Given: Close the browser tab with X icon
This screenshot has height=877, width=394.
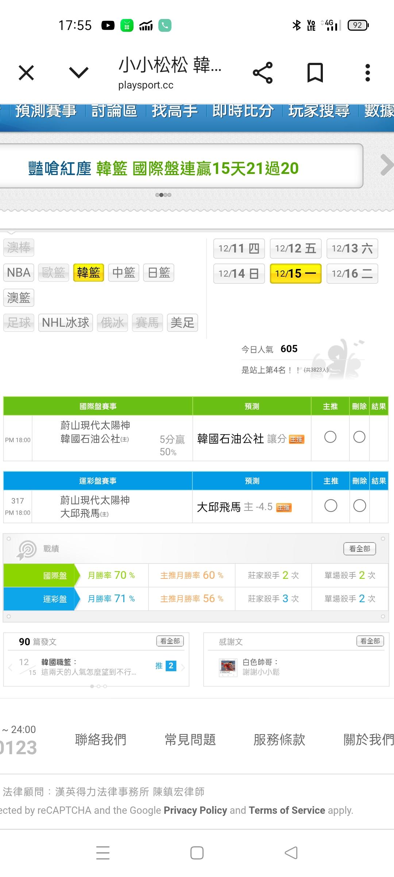Looking at the screenshot, I should click(26, 73).
